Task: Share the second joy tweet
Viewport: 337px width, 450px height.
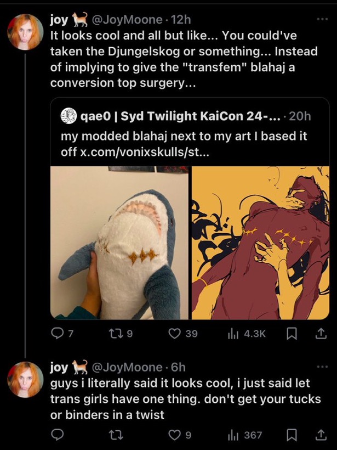Action: click(319, 435)
